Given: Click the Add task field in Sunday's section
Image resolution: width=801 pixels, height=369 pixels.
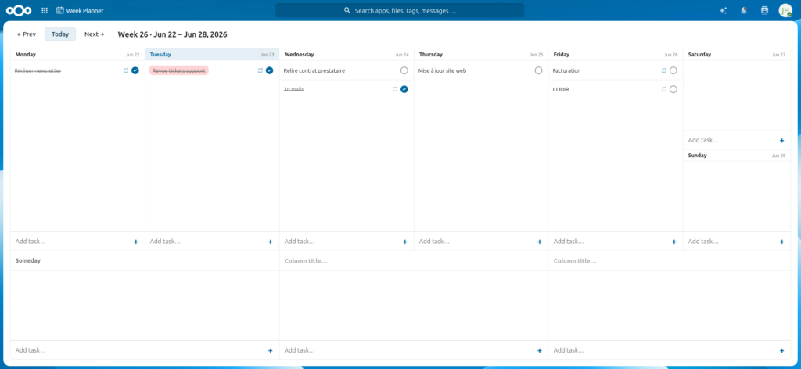Looking at the screenshot, I should click(731, 242).
